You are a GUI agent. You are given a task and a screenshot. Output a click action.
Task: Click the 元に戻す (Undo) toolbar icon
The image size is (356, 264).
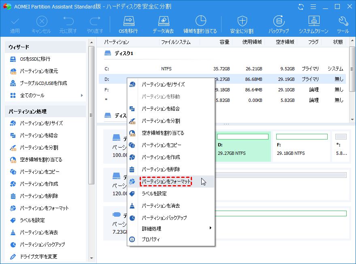click(68, 25)
